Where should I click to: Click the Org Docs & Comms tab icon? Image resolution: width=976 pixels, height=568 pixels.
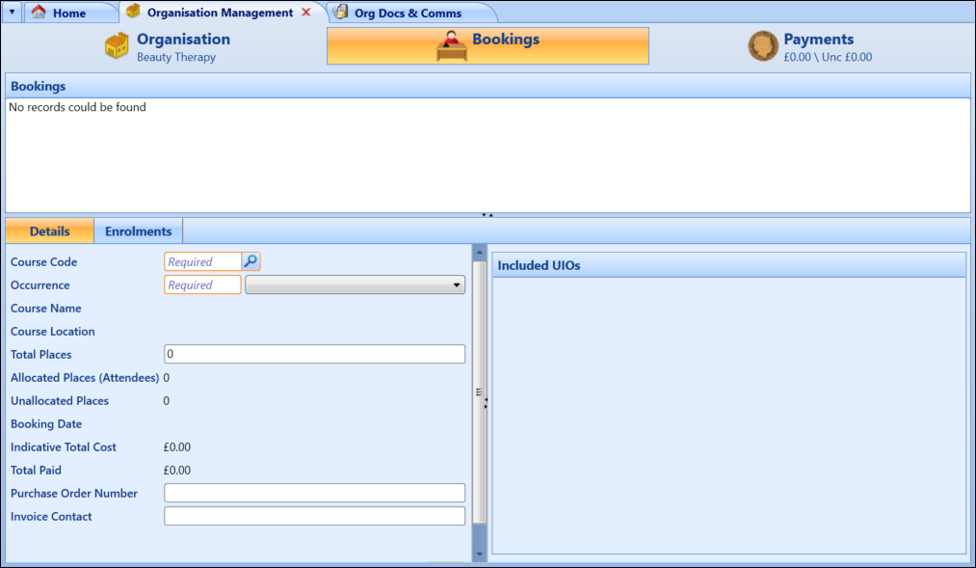point(341,13)
